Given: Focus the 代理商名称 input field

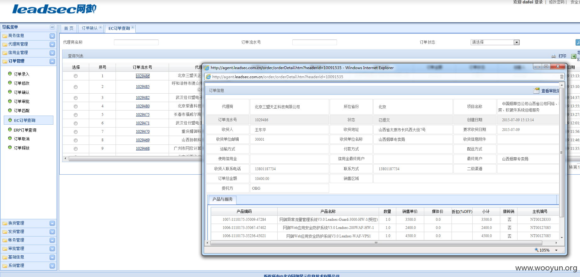Looking at the screenshot, I should (136, 42).
